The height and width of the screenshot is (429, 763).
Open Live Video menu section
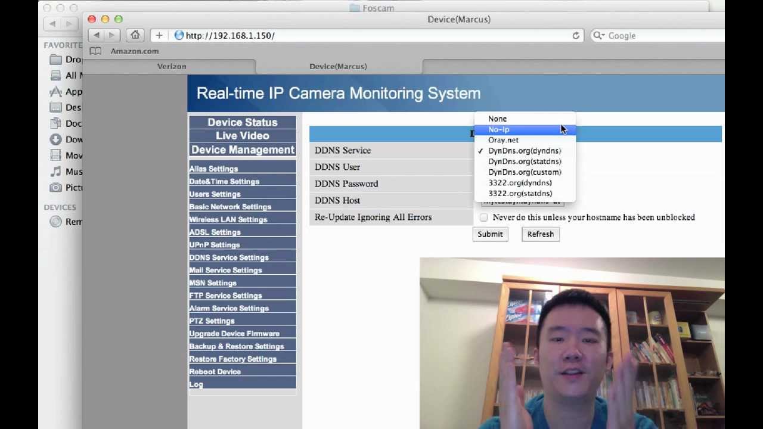pos(243,136)
